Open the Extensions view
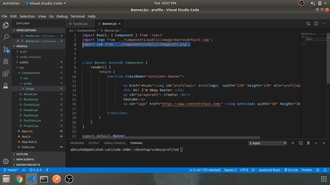The width and height of the screenshot is (330, 185). coord(6,73)
